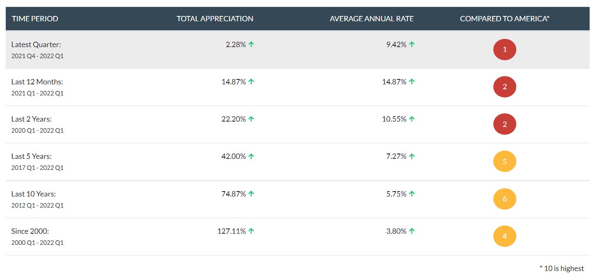Click the '* 10 is highest' footnote

(x=562, y=269)
